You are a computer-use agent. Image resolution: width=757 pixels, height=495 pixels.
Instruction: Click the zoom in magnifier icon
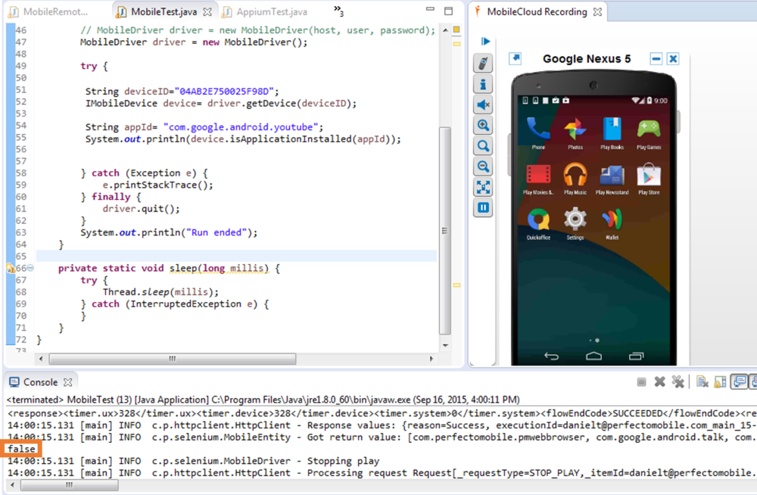(482, 126)
